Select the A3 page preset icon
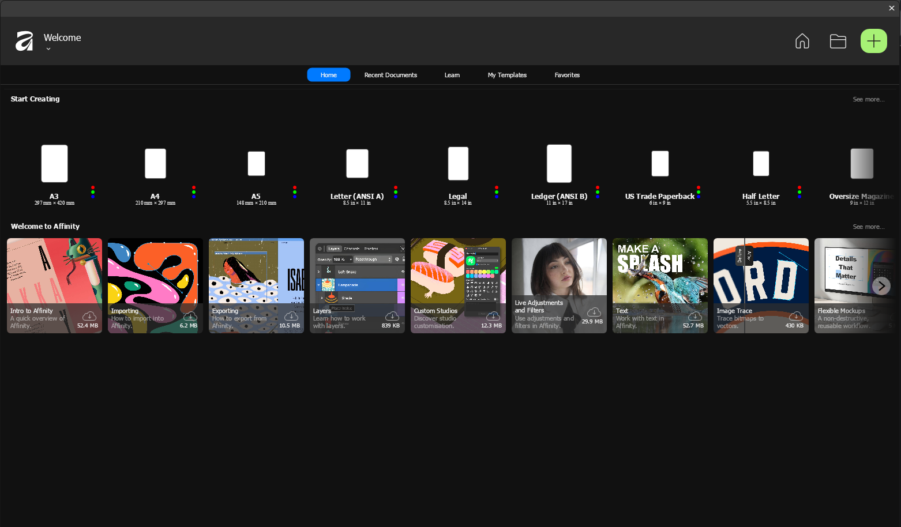 54,164
